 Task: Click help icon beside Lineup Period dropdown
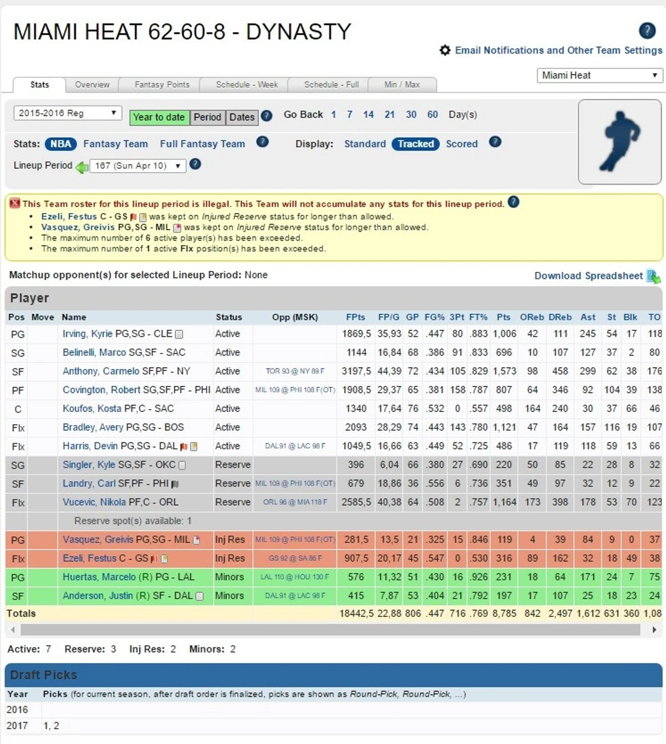coord(195,164)
